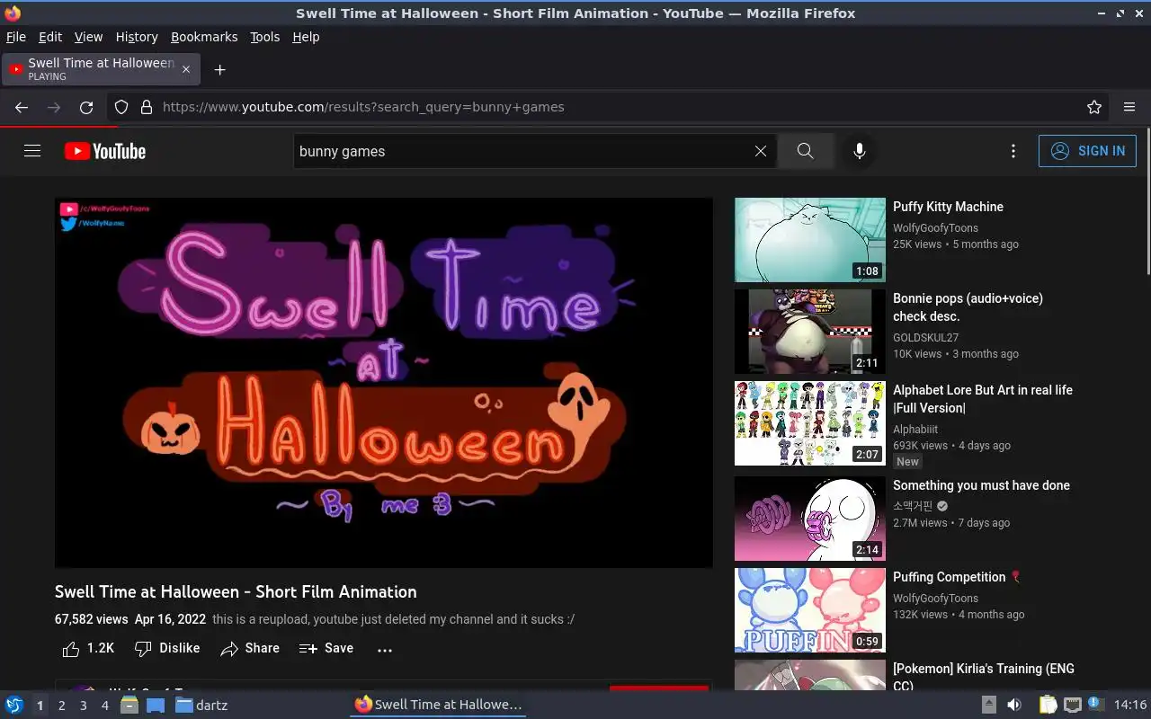Go to the YouTube home logo
The width and height of the screenshot is (1151, 719).
pos(105,151)
